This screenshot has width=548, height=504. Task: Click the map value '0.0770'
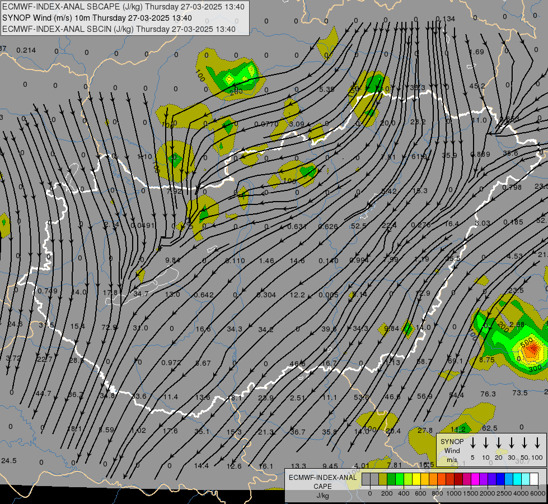(266, 124)
